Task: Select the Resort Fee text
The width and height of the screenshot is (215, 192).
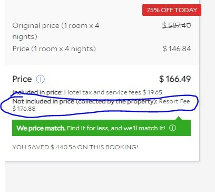Action: pos(174,101)
